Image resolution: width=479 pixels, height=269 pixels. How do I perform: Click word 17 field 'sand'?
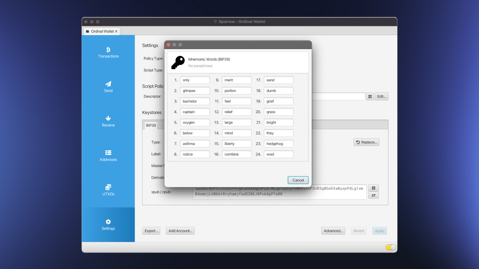pos(279,80)
